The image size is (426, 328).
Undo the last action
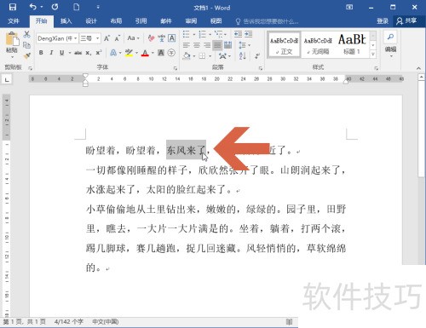(33, 7)
